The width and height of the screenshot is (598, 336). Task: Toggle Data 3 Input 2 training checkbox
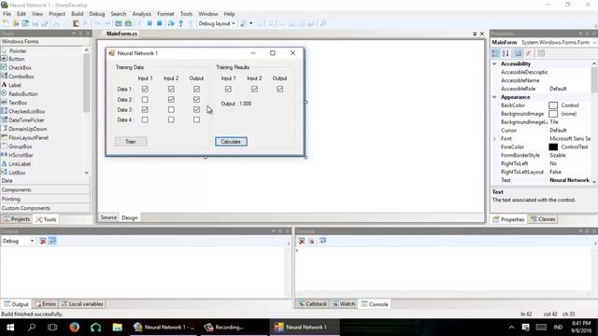(x=171, y=110)
